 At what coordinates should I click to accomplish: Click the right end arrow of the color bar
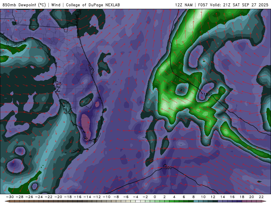click(264, 201)
